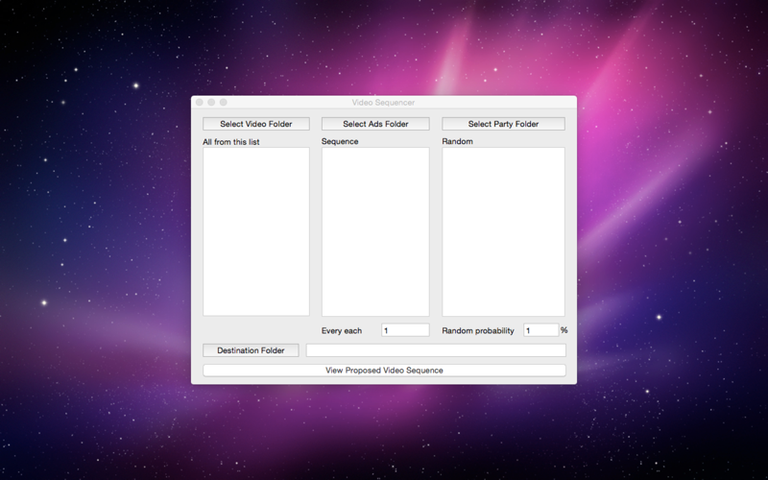
Task: Close the Video Sequencer window
Action: [200, 103]
